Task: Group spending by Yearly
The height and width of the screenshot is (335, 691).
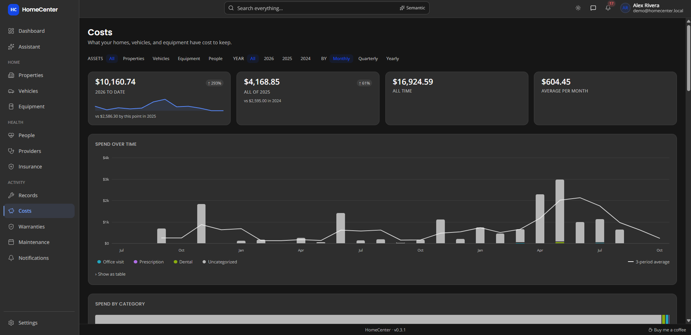Action: click(393, 59)
